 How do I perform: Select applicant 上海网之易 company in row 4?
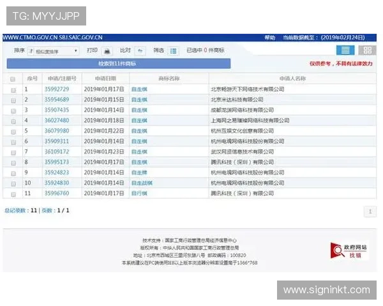(250, 120)
